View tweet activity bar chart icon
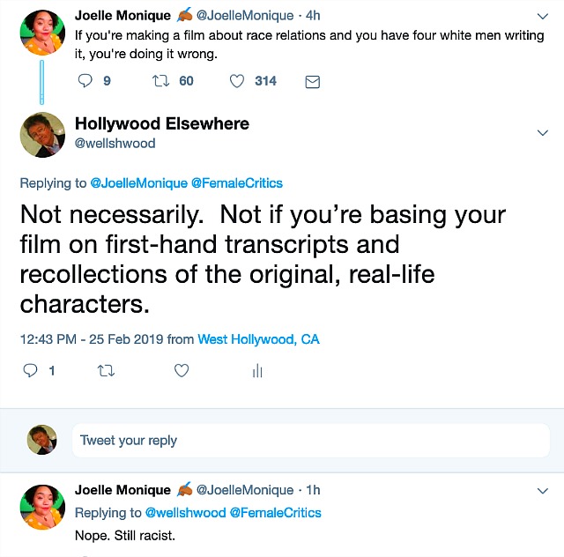 pyautogui.click(x=257, y=371)
